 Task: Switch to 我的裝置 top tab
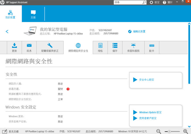coord(10,14)
